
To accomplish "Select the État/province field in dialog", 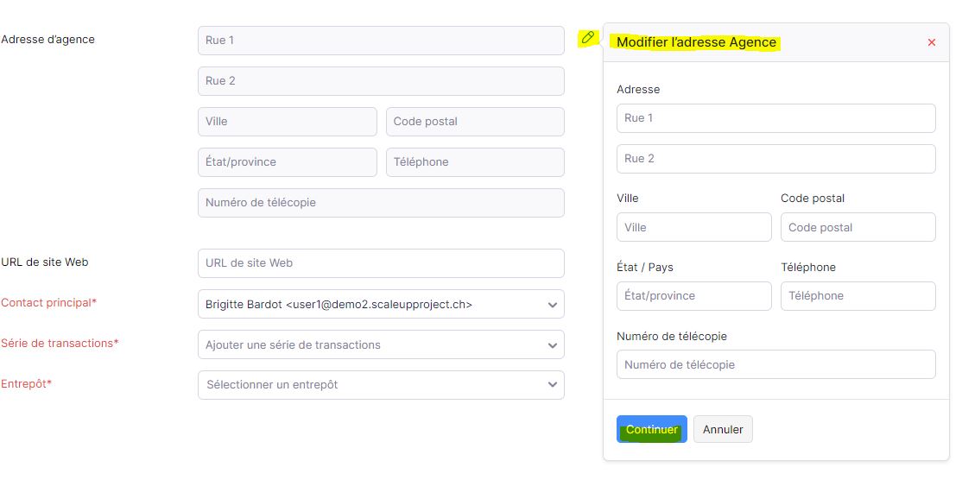I will (x=694, y=296).
